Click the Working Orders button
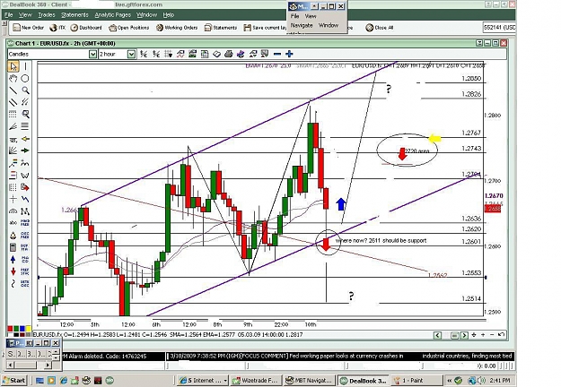Screen dimensions: 561x387 point(177,28)
